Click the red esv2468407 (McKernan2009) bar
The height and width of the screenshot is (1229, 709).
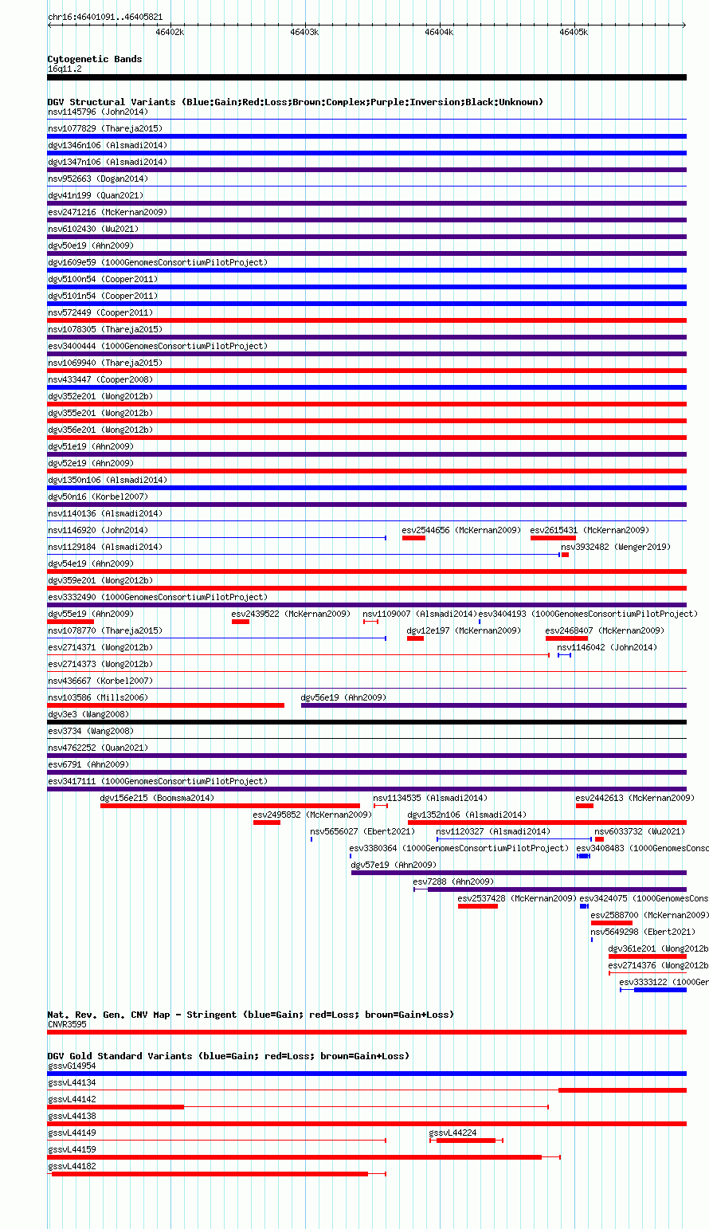click(566, 638)
